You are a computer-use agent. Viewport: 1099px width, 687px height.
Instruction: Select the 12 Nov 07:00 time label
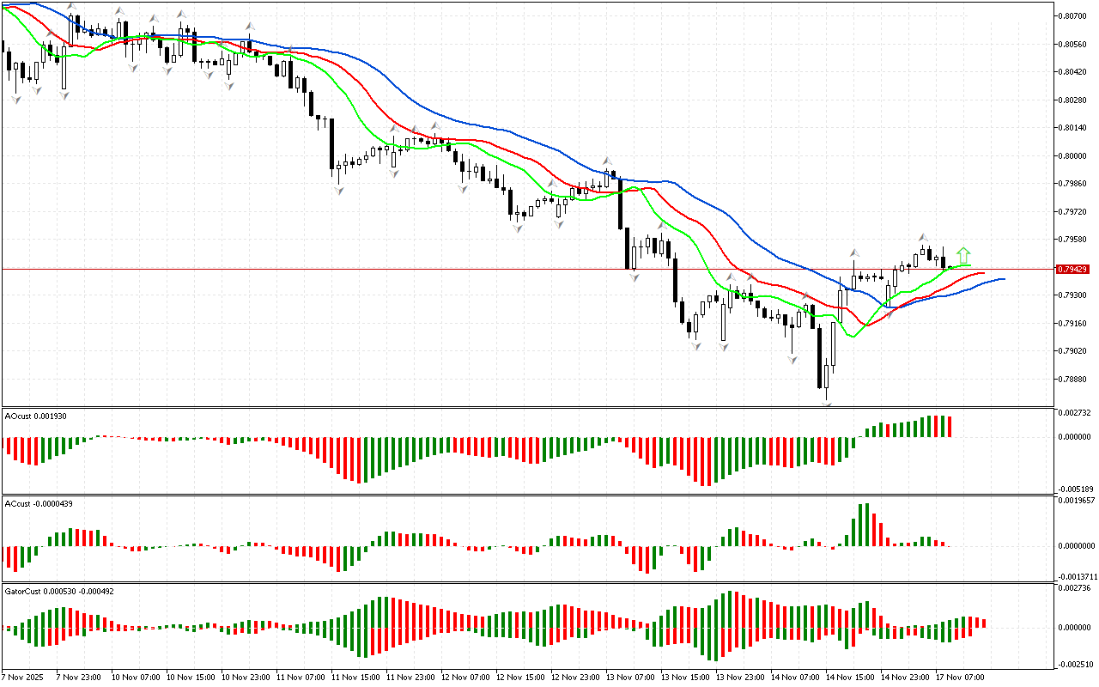click(x=465, y=678)
